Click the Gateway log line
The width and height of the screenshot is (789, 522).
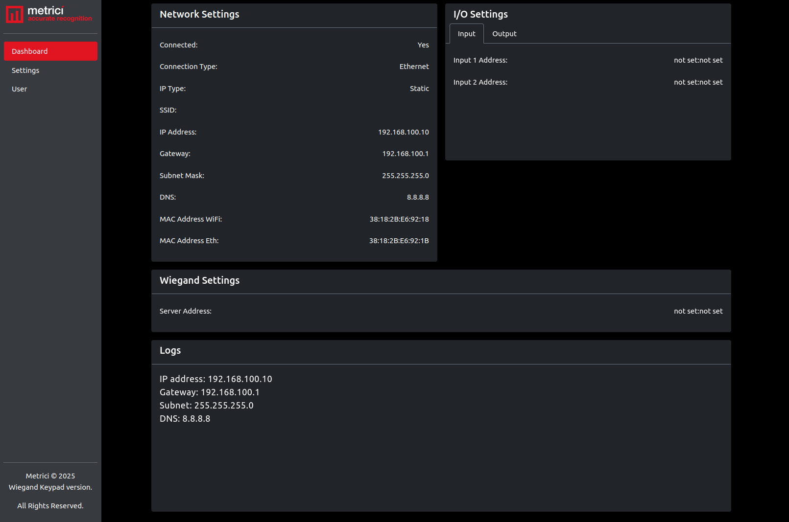tap(210, 392)
